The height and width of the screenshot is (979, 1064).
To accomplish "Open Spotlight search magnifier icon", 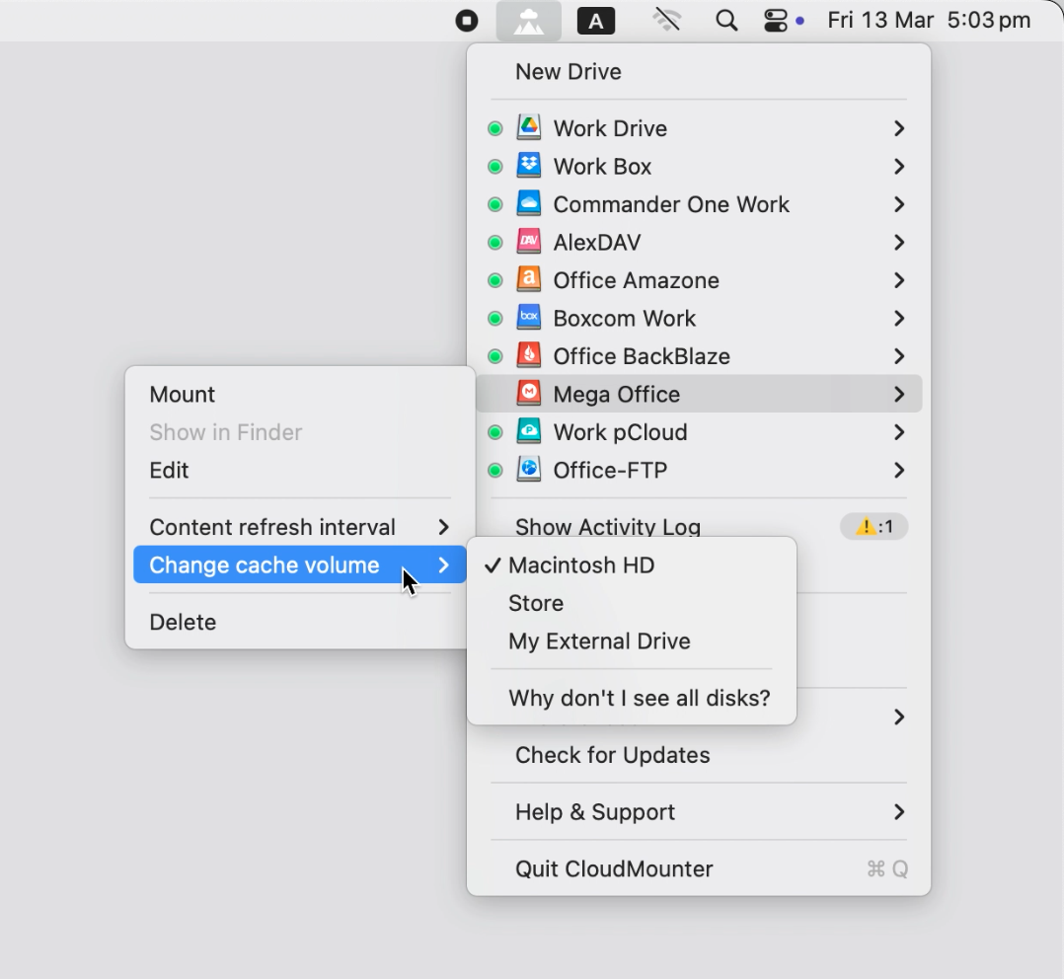I will (x=726, y=21).
